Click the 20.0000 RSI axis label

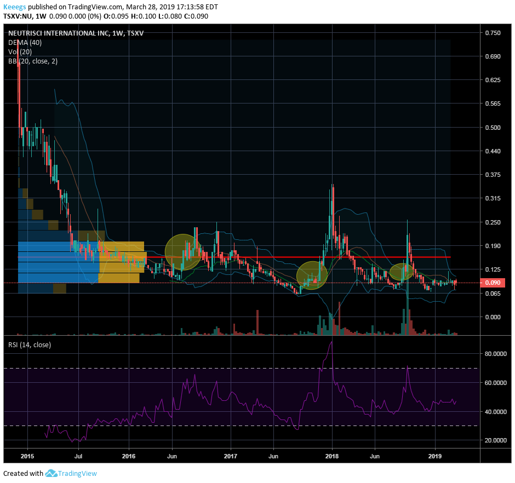[x=496, y=440]
